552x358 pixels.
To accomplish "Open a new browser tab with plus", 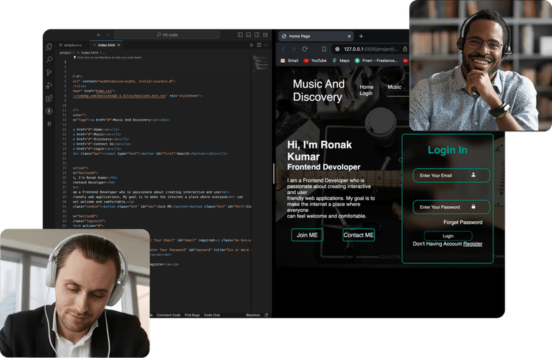I will pyautogui.click(x=361, y=36).
